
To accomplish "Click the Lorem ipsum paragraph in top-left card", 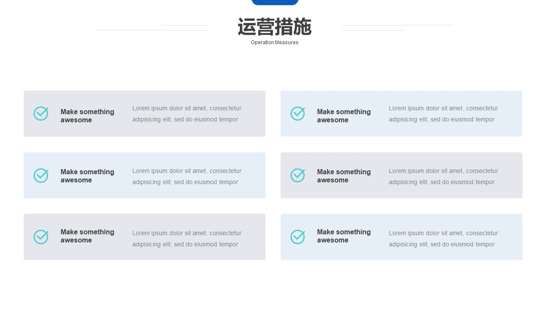I will (x=187, y=114).
